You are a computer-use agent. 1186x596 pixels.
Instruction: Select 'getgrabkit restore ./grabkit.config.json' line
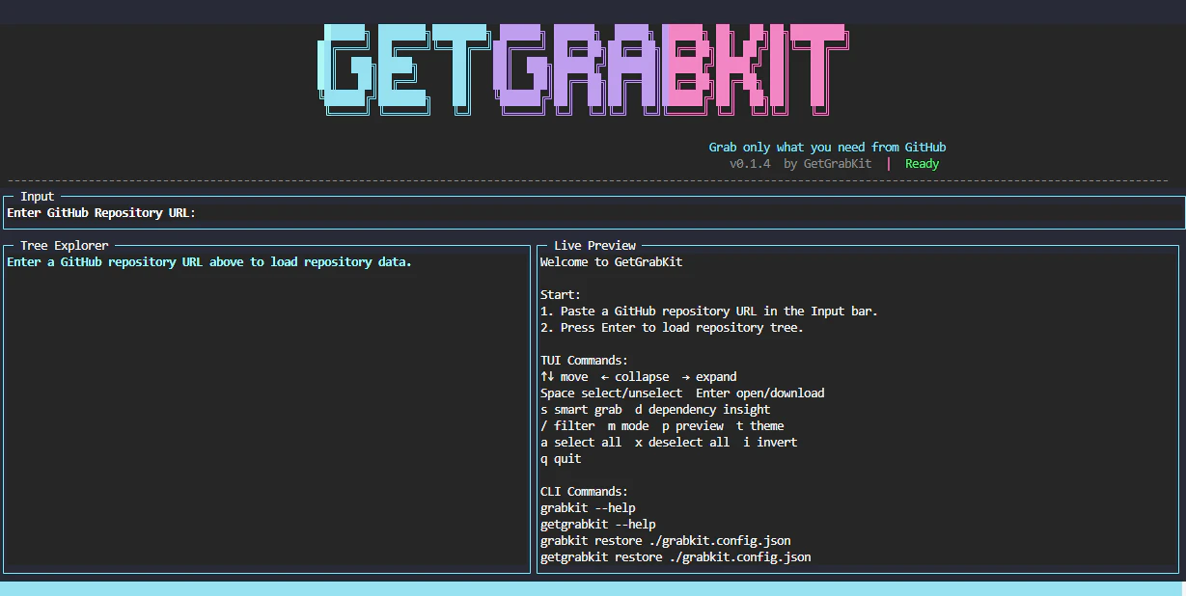pyautogui.click(x=676, y=557)
